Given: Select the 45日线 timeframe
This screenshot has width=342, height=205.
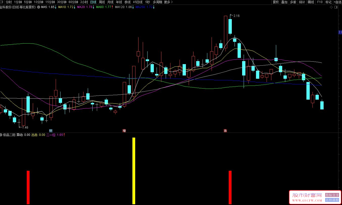Looking at the screenshot, I should click(x=138, y=2).
